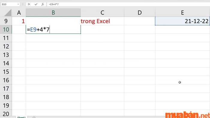The image size is (210, 118).
Task: Select row 13 header
Action: (x=6, y=55)
